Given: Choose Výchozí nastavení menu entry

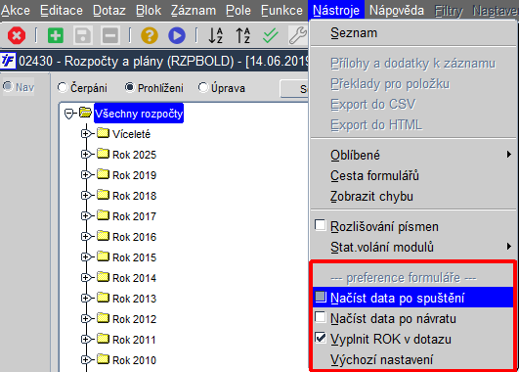Looking at the screenshot, I should pyautogui.click(x=412, y=359).
